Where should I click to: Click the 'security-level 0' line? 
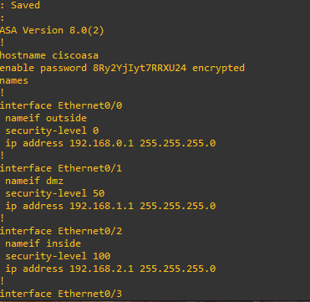tap(52, 131)
